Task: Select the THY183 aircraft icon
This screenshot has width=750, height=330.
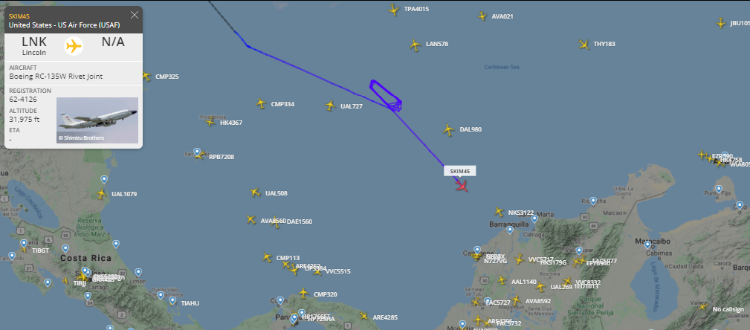Action: [583, 44]
